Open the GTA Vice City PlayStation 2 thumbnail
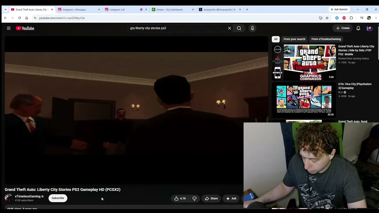The height and width of the screenshot is (213, 379). tap(304, 100)
